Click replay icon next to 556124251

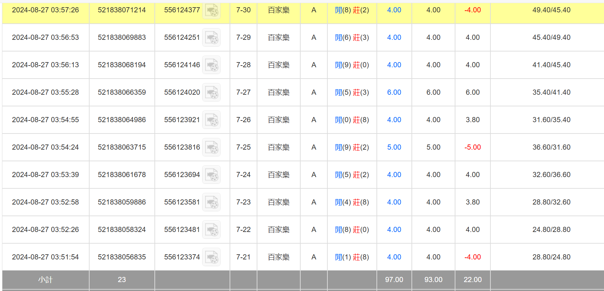[x=211, y=38]
